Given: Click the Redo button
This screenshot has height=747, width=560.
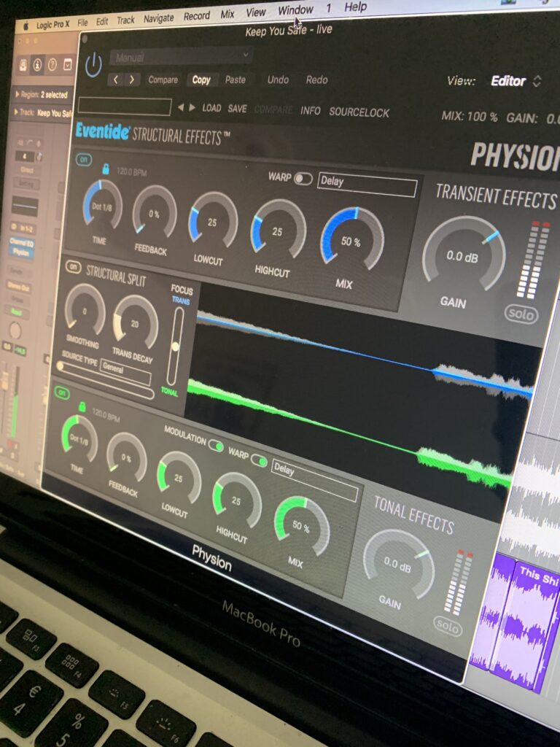Looking at the screenshot, I should click(316, 80).
